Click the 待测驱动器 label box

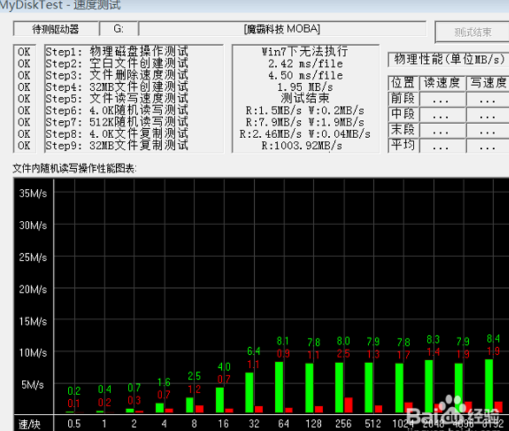(55, 29)
